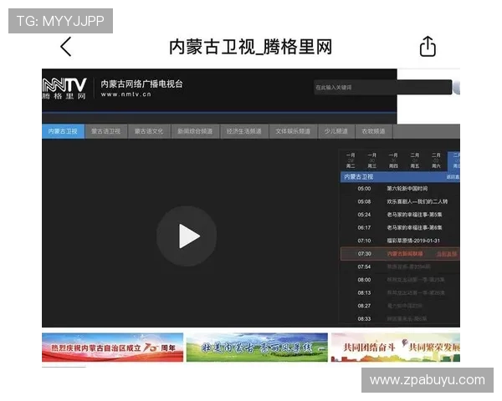Open 05:24 老马家的幸福往事-第5集
Viewport: 502px width, 401px height.
click(400, 215)
